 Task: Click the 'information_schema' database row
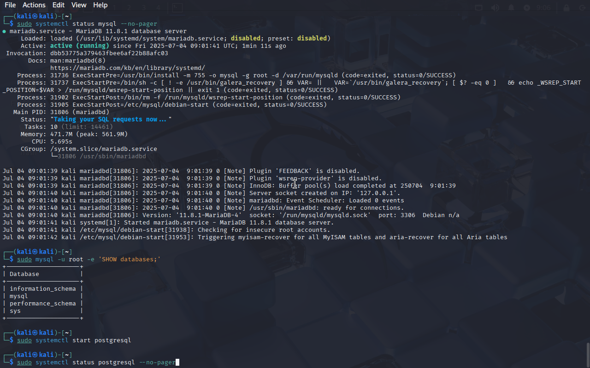point(43,289)
